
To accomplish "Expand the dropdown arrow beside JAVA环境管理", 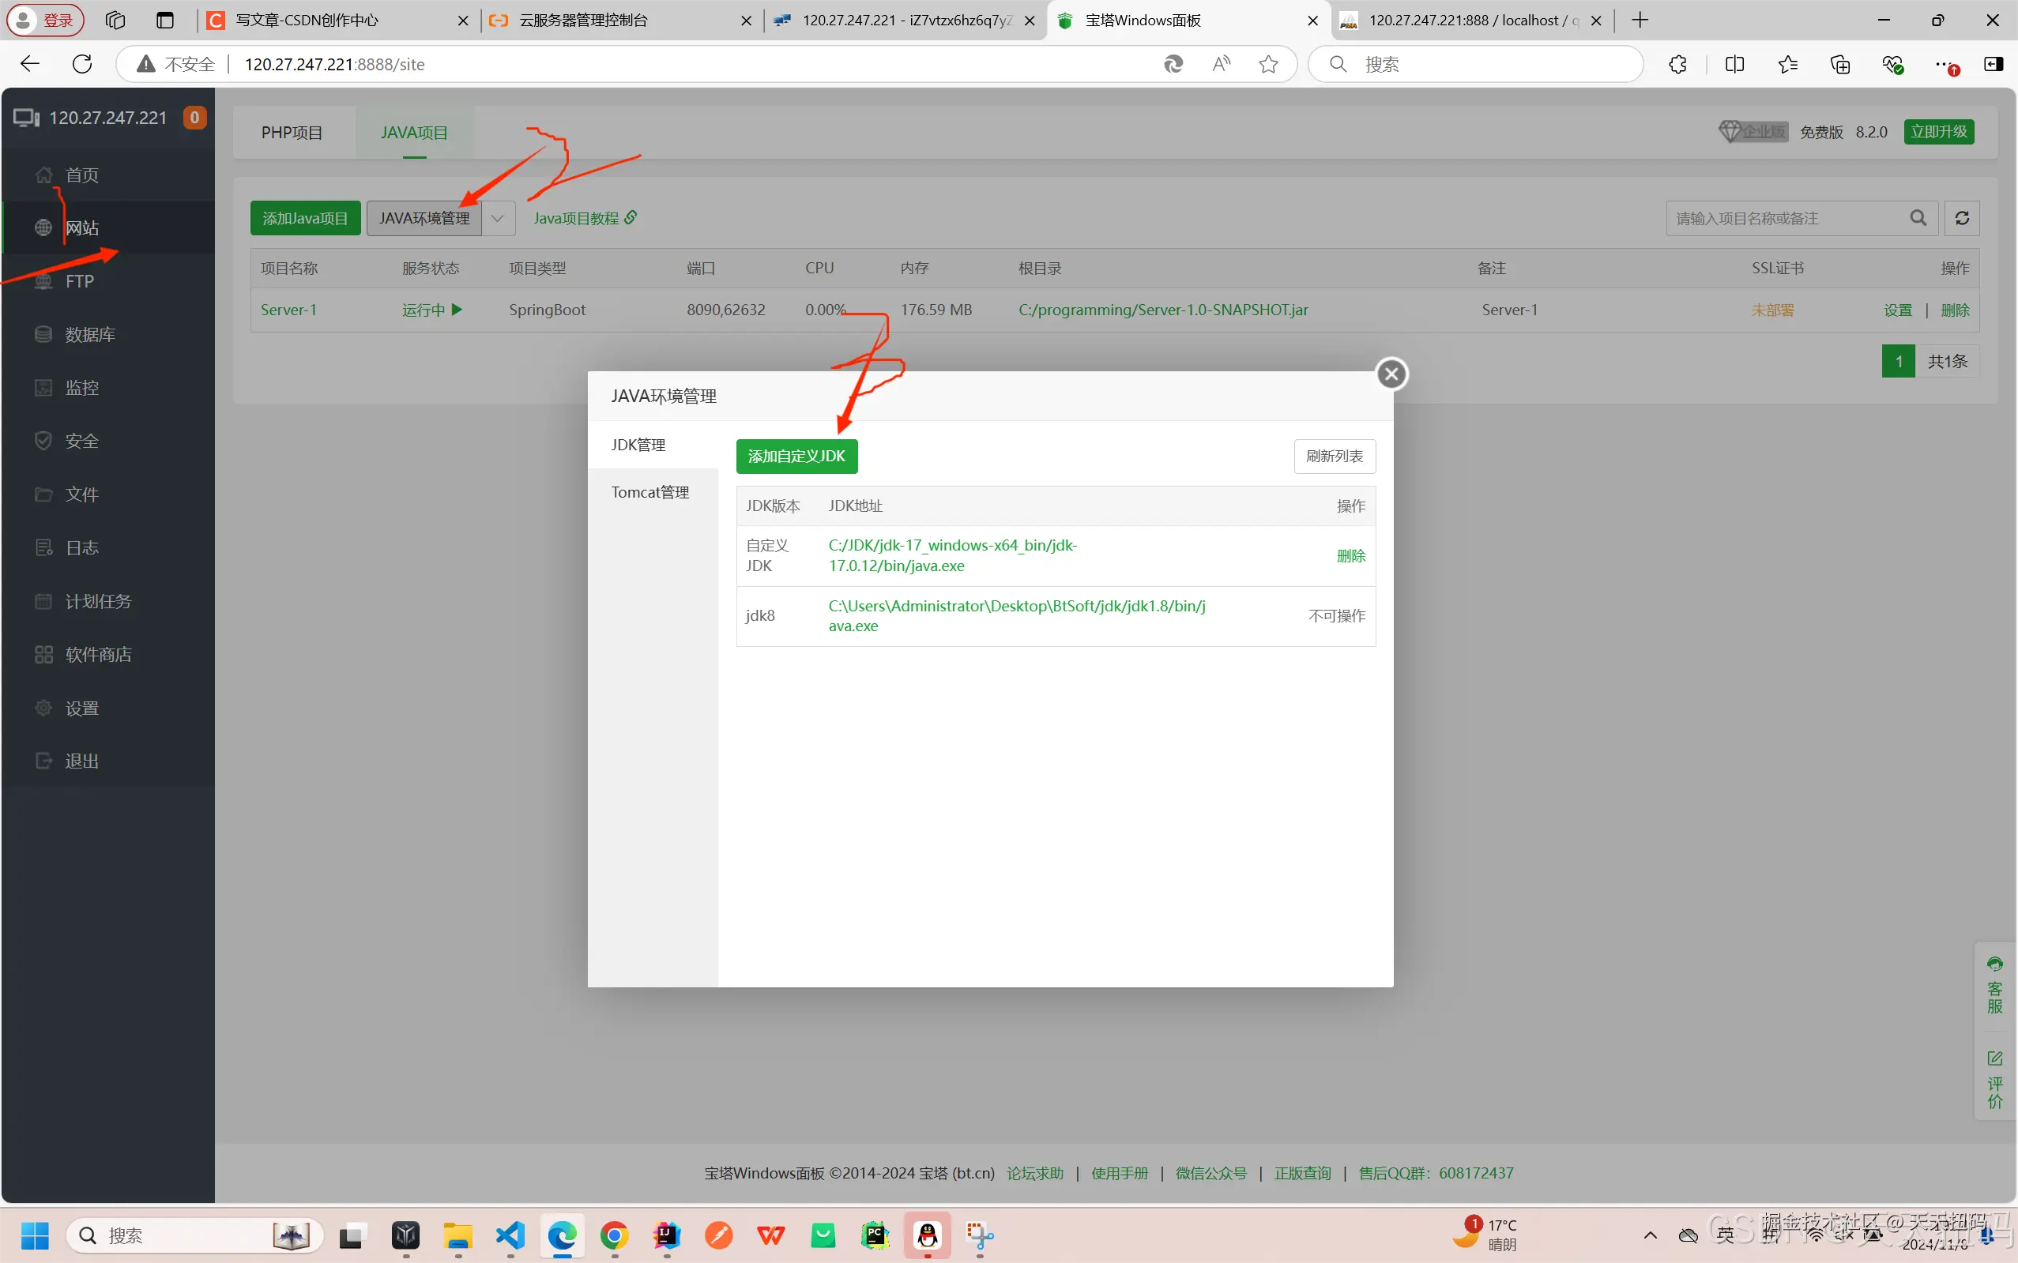I will 498,218.
